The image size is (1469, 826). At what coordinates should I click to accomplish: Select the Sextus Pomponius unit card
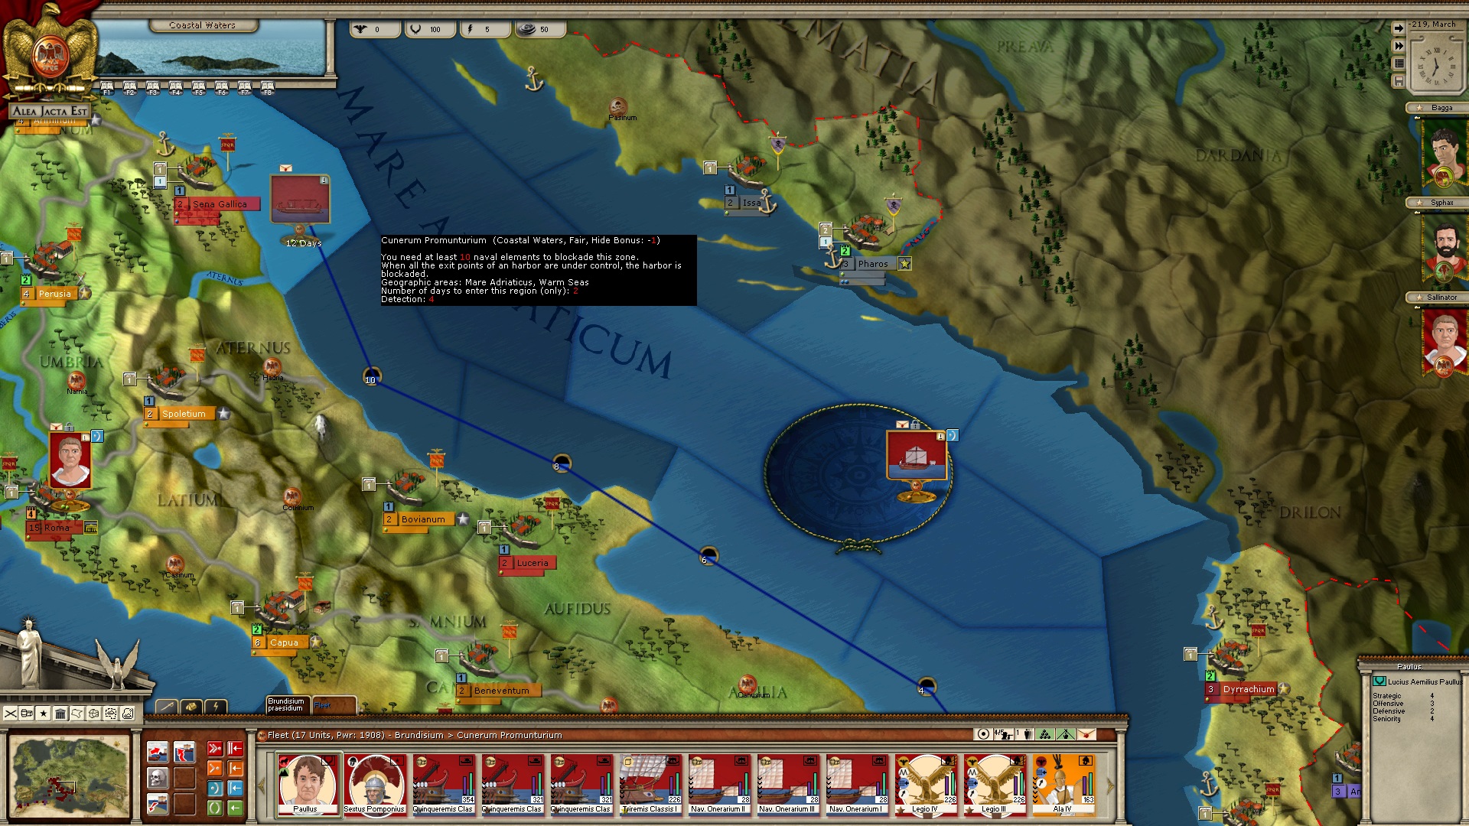(x=374, y=784)
